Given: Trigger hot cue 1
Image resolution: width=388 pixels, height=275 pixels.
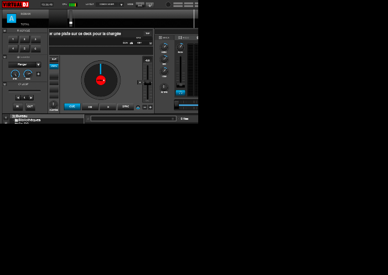Looking at the screenshot, I should pyautogui.click(x=13, y=39).
